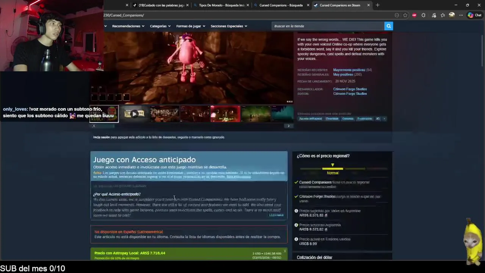Screen dimensions: 485x273
Task: Select the red-tinted screenshot thumbnail
Action: (x=225, y=114)
